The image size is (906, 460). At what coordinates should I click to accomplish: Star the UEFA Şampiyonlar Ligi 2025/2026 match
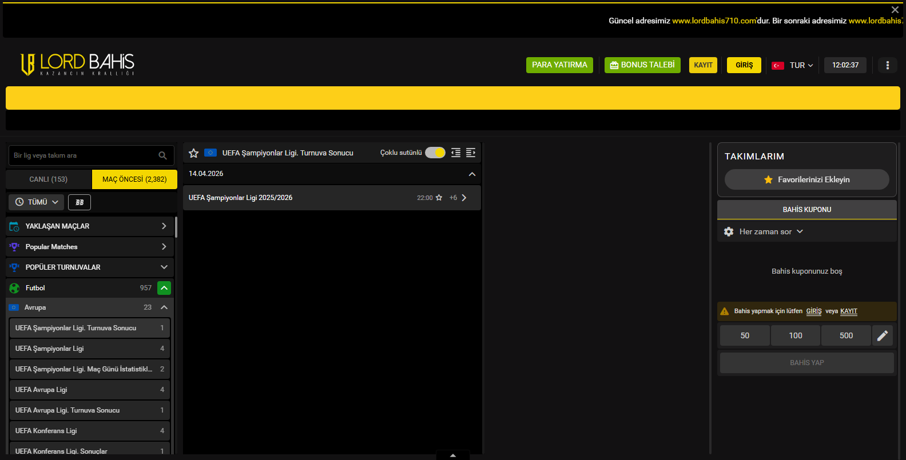[x=439, y=198]
